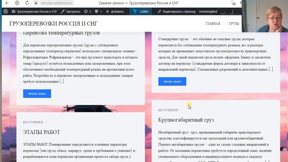Click 'БЕЗ РУБРИКИ' above 'ЭТАПЫ РАБОТ'
This screenshot has width=288, height=162.
(x=33, y=122)
